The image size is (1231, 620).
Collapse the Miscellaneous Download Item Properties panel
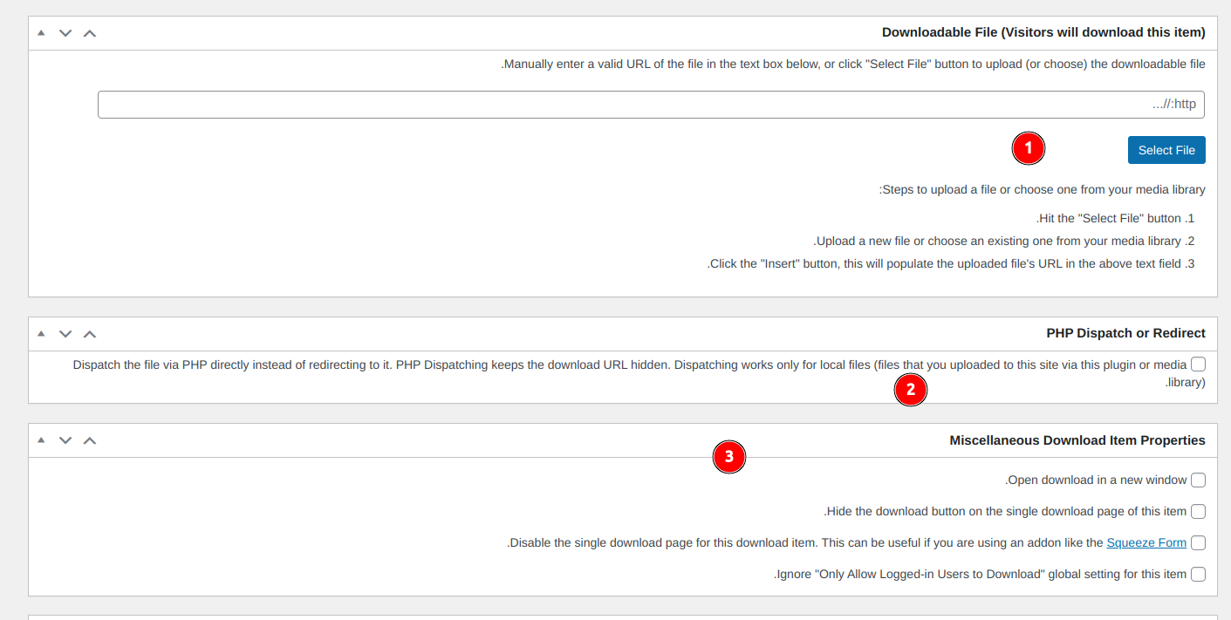41,441
